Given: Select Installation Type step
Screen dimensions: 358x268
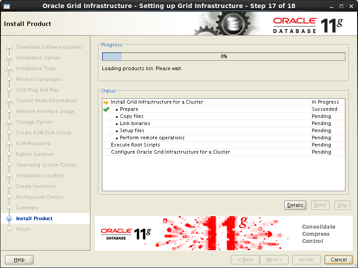Looking at the screenshot, I should pyautogui.click(x=36, y=68).
